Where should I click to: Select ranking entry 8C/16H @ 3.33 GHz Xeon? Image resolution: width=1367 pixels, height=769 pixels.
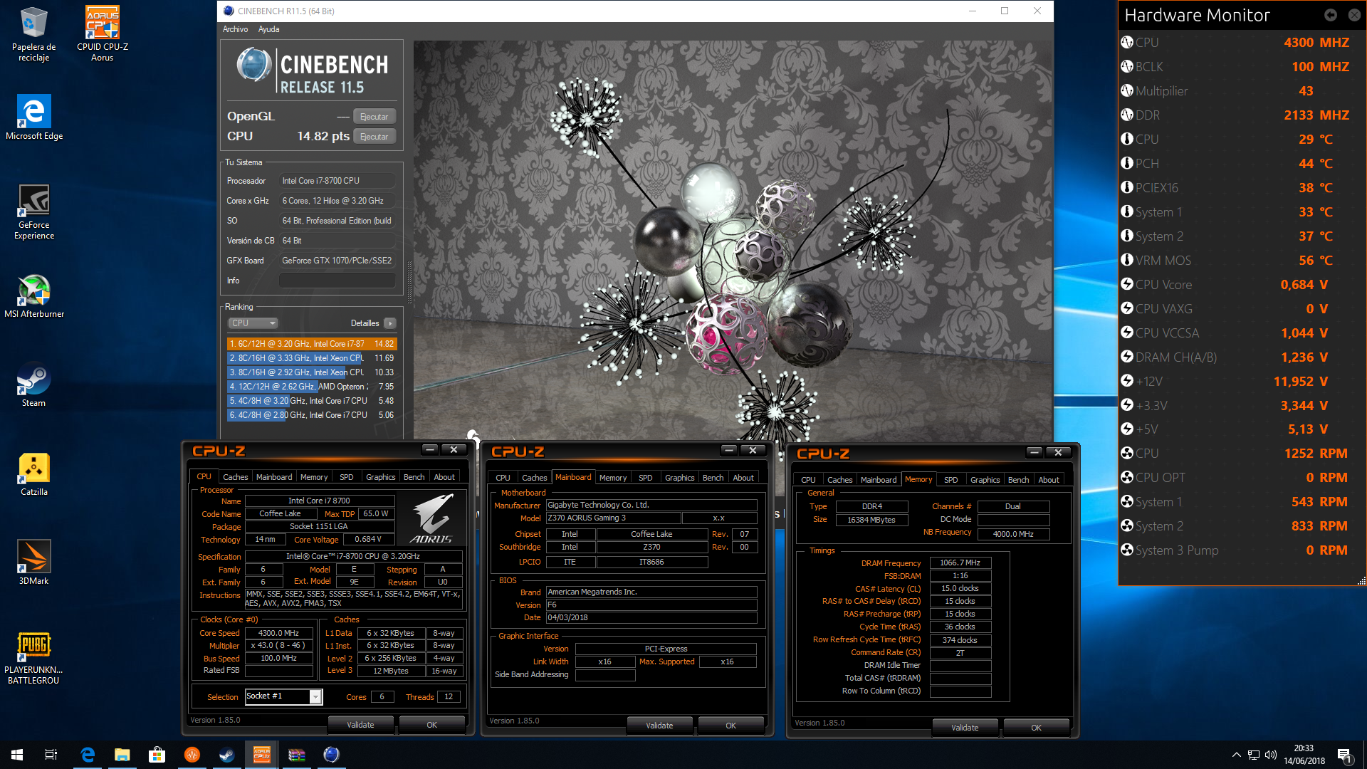[312, 358]
